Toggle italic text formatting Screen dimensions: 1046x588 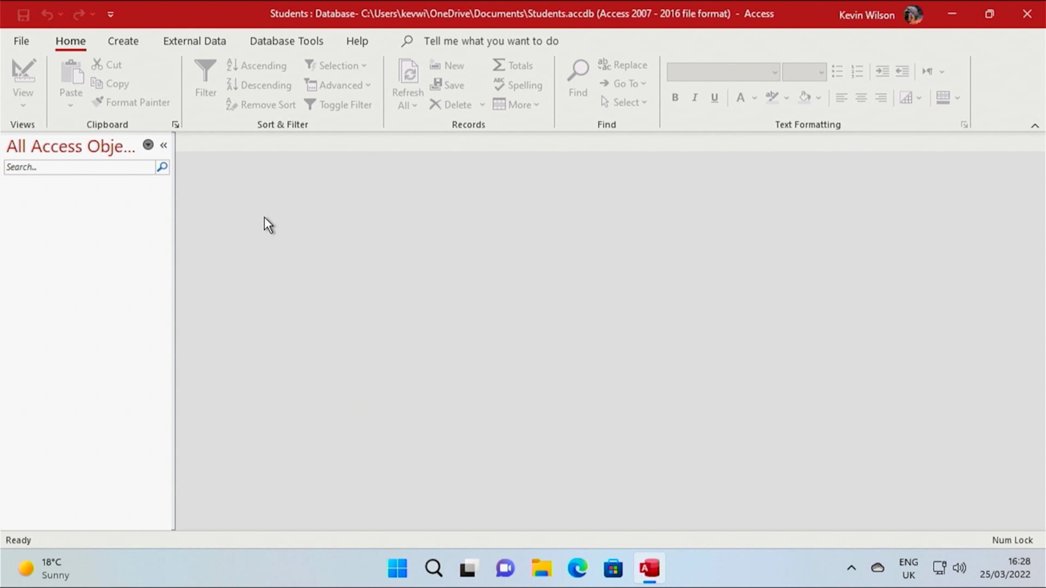(695, 97)
